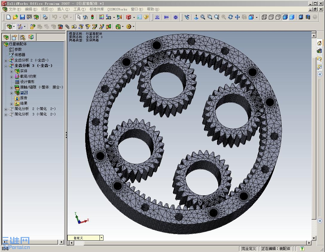
Task: Print with the printer toolbar icon
Action: (x=45, y=17)
